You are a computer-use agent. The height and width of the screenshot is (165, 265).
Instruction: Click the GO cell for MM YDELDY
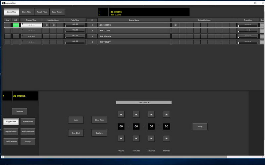pyautogui.click(x=16, y=42)
